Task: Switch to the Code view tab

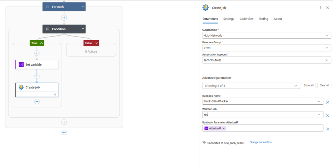Action: tap(246, 19)
